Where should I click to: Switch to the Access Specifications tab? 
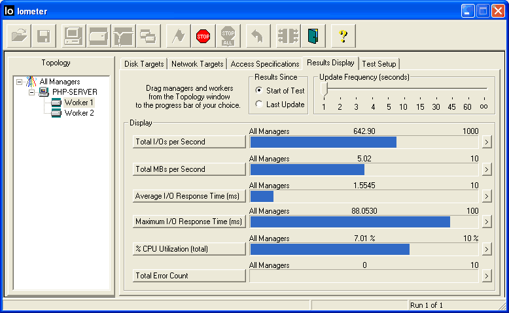(264, 64)
